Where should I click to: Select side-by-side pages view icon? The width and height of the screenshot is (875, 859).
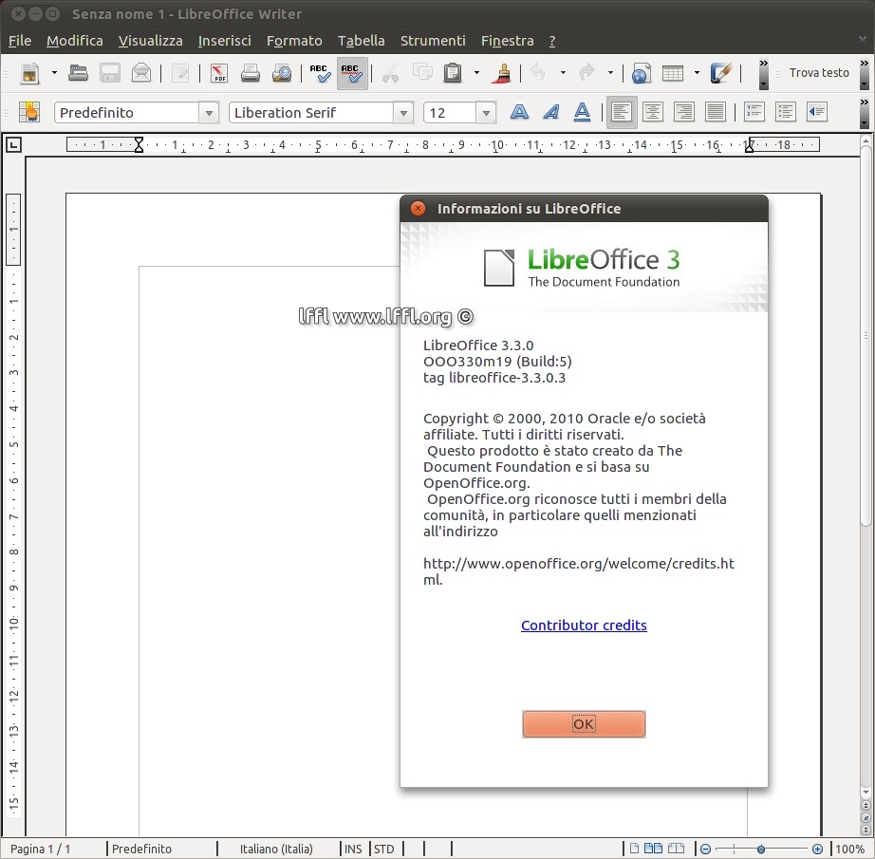[x=653, y=849]
